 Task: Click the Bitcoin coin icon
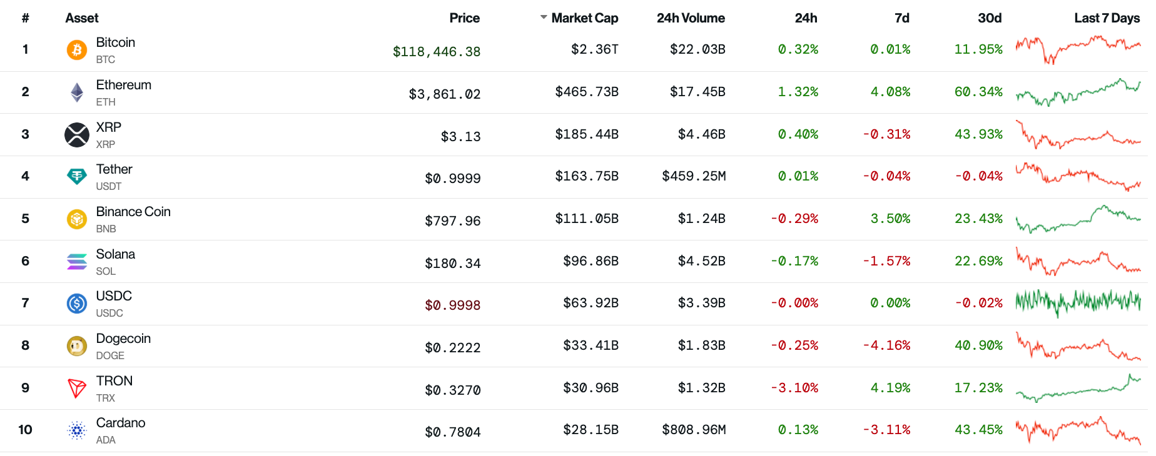(77, 50)
